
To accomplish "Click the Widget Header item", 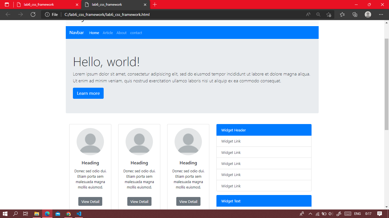I will pos(264,130).
